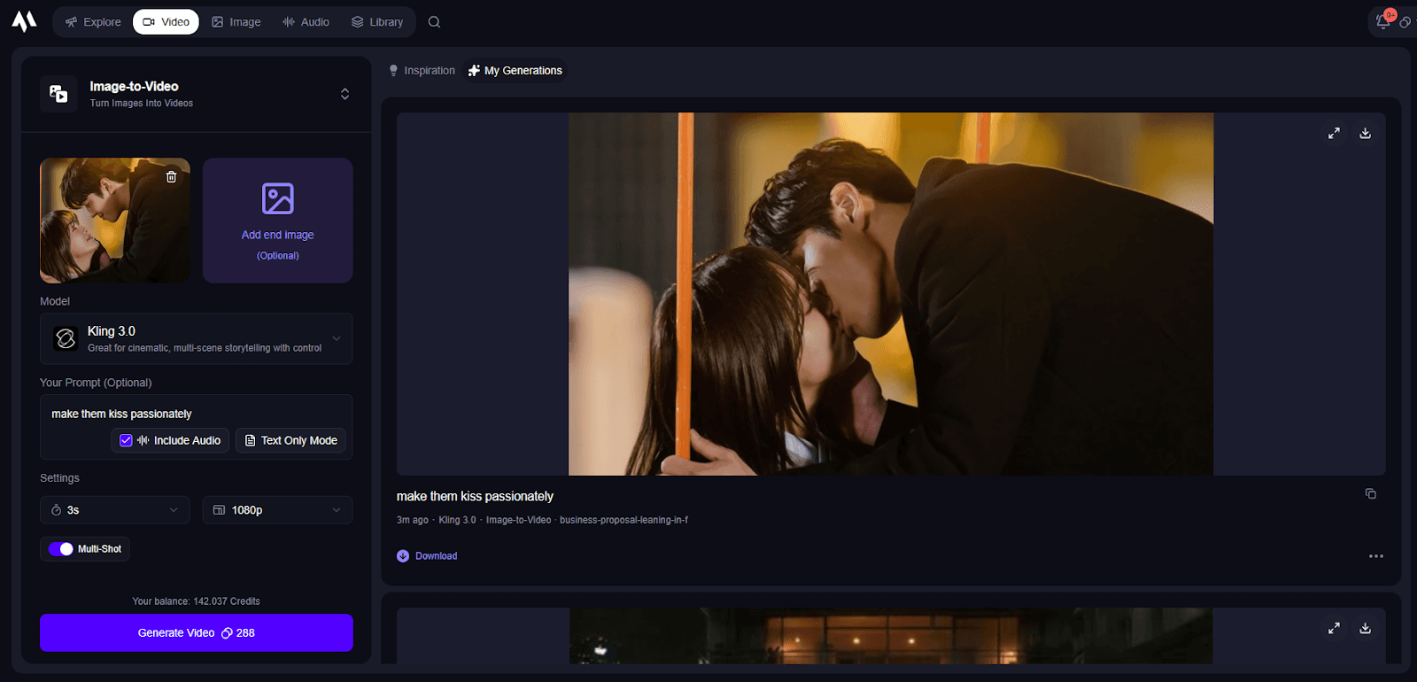Turn off the Multi-Shot toggle

[61, 549]
